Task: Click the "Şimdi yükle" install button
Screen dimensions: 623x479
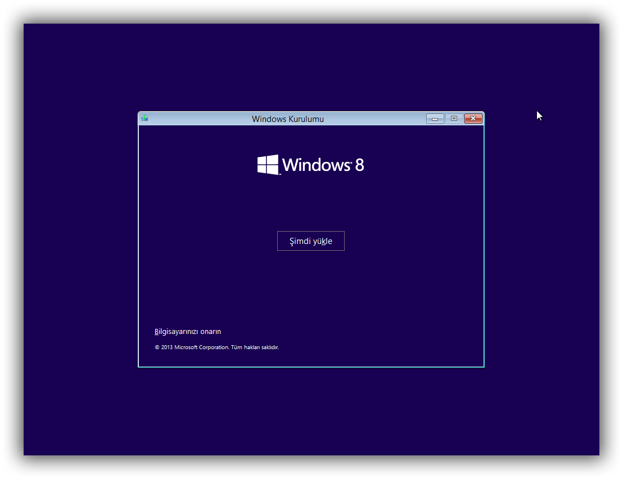Action: coord(311,241)
